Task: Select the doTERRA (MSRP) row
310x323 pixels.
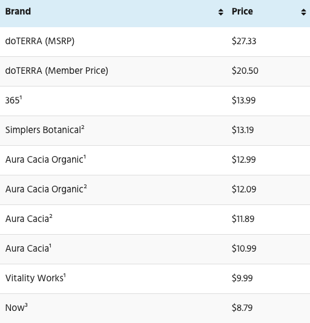Action: (x=155, y=42)
